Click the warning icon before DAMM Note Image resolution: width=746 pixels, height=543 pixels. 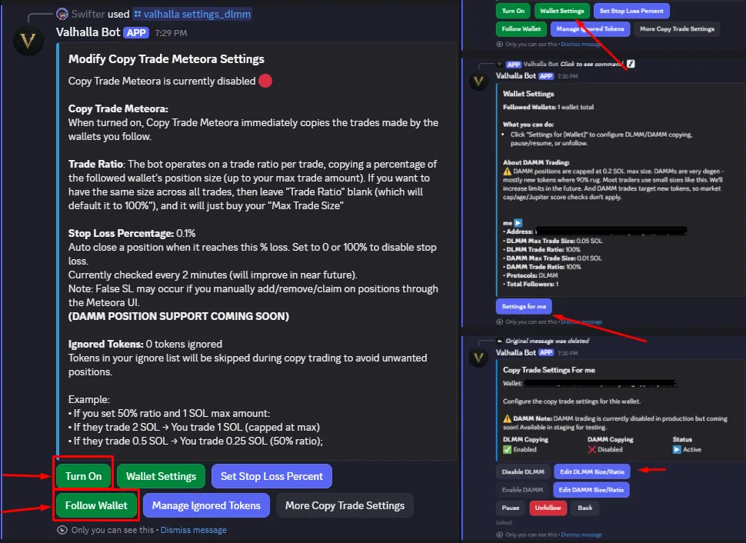[x=507, y=419]
